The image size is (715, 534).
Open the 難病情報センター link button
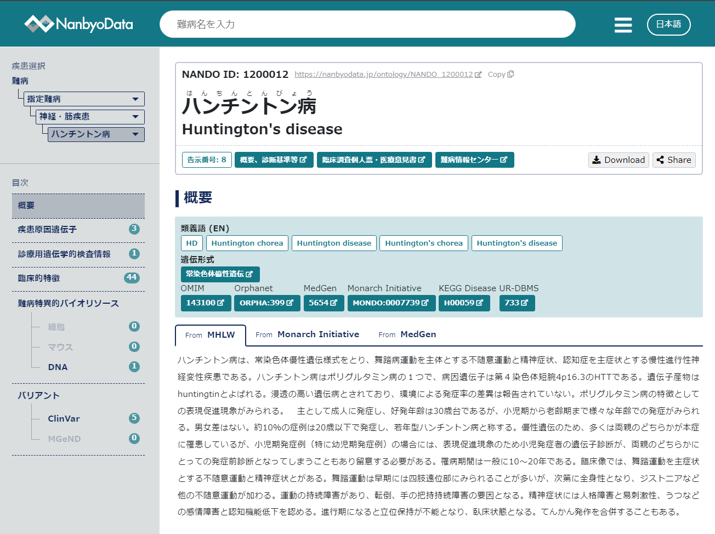point(474,160)
